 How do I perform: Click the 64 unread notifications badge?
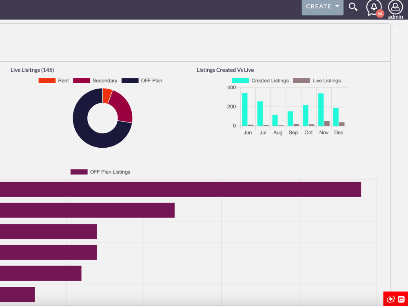point(379,13)
